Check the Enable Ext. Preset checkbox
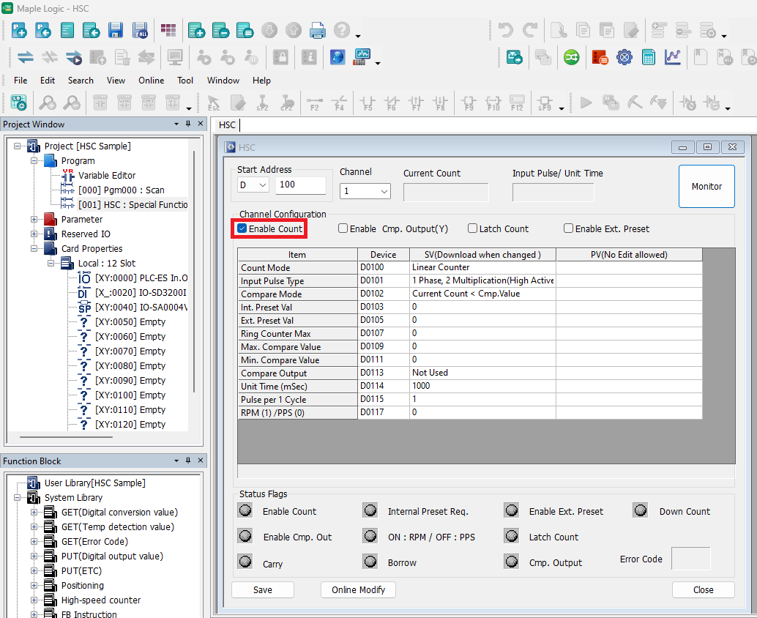Viewport: 757px width, 618px height. [x=568, y=228]
